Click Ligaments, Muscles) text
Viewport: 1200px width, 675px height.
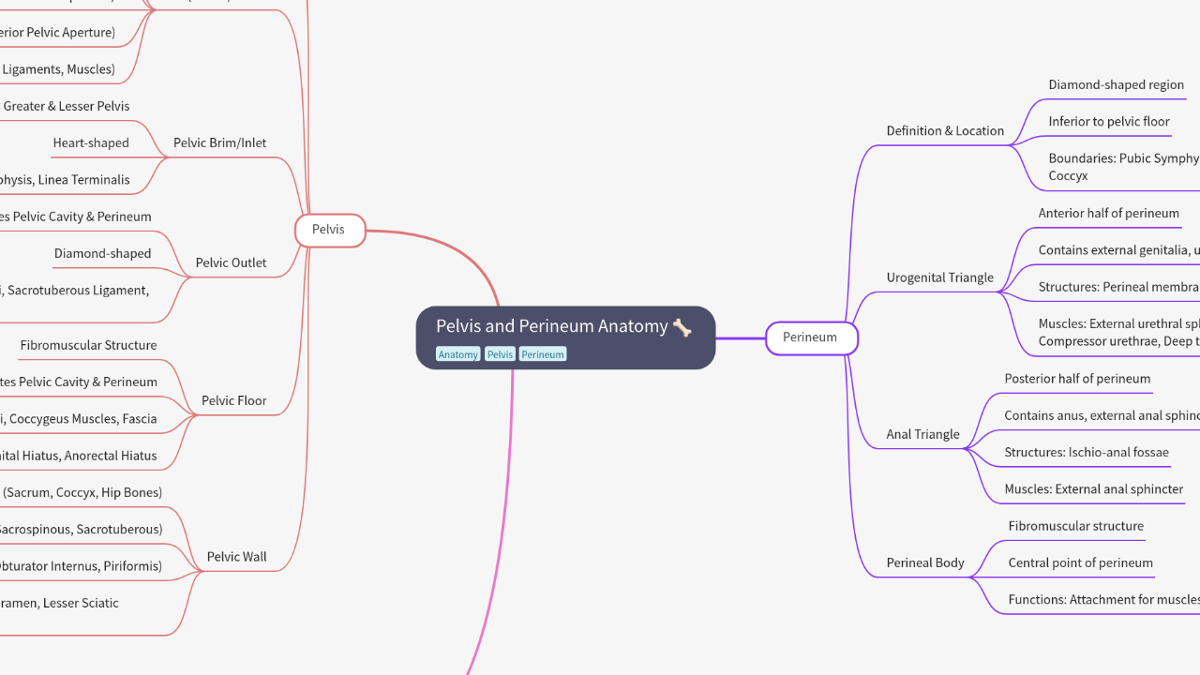click(x=58, y=69)
